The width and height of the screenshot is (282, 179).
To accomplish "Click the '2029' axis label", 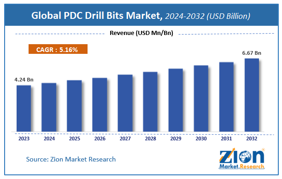I will click(176, 139).
